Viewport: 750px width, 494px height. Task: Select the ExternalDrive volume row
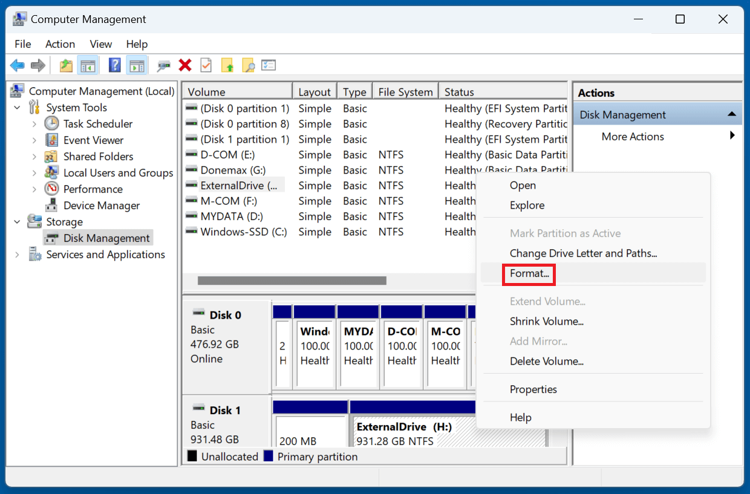(x=236, y=185)
